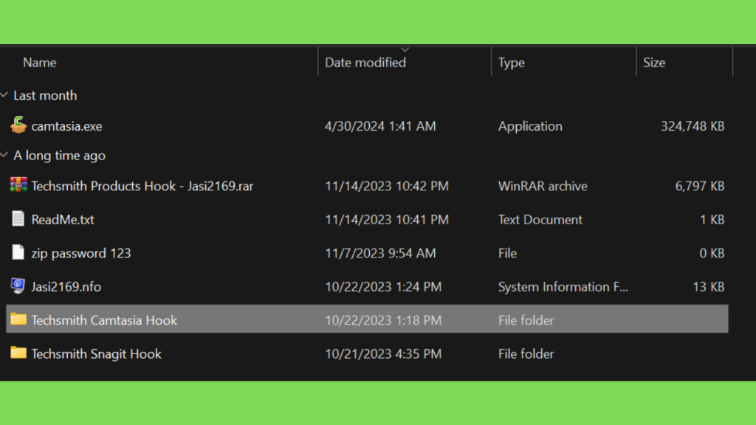Image resolution: width=756 pixels, height=425 pixels.
Task: Sort by the Date modified column header
Action: click(x=365, y=63)
